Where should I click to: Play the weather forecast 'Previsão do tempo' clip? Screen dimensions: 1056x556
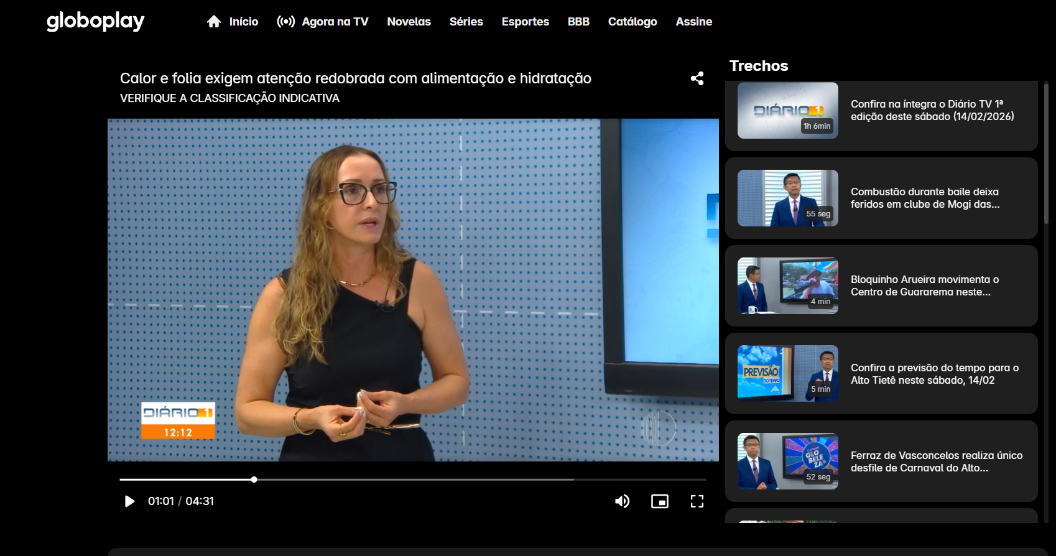tap(787, 374)
